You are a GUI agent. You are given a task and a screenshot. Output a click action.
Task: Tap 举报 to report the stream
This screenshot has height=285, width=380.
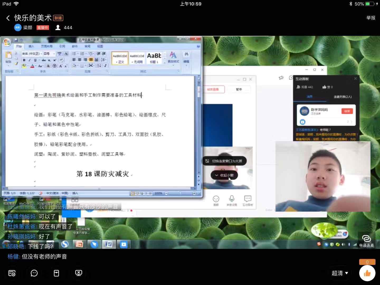[370, 18]
